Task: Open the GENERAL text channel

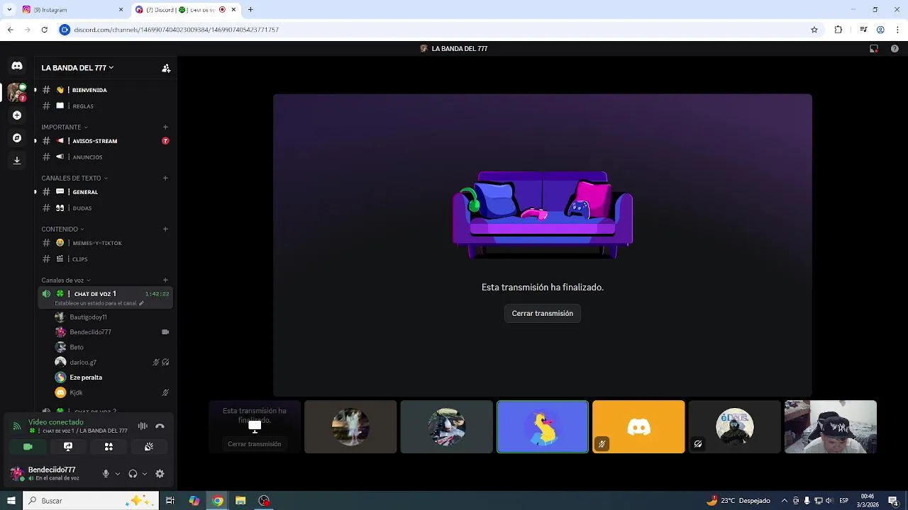Action: point(105,192)
